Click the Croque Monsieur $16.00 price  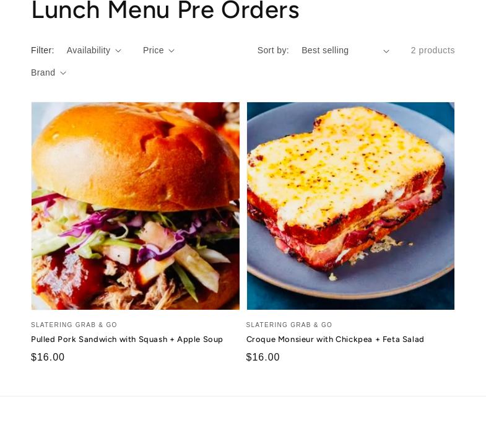click(x=263, y=357)
